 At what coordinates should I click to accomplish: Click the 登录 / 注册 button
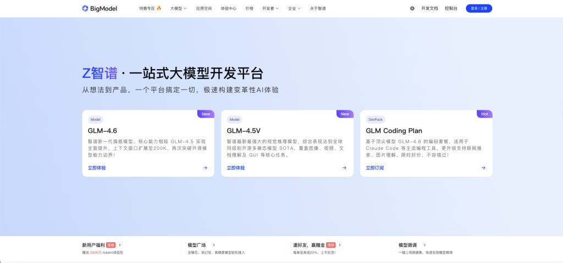tap(479, 8)
